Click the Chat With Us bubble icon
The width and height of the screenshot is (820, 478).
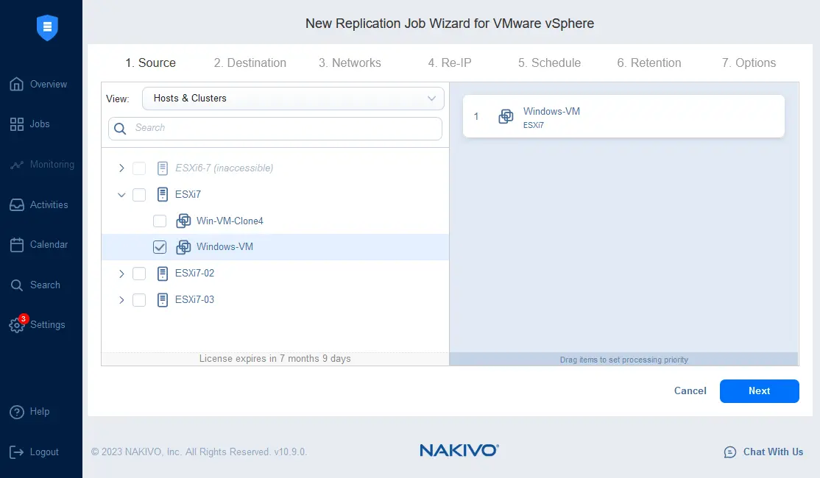point(730,452)
